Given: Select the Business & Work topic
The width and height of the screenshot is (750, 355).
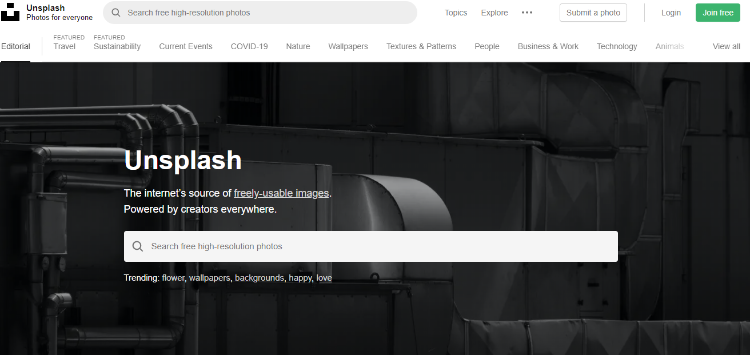Looking at the screenshot, I should 548,46.
